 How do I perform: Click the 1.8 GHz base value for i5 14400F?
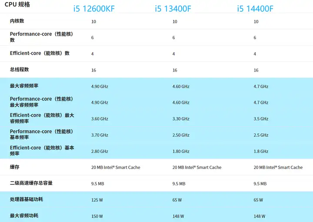coord(261,151)
